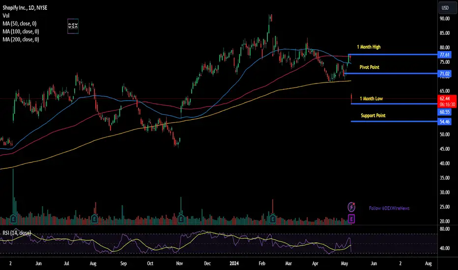Select the MA (100, close, 0) indicator
This screenshot has width=458, height=270.
pyautogui.click(x=21, y=31)
